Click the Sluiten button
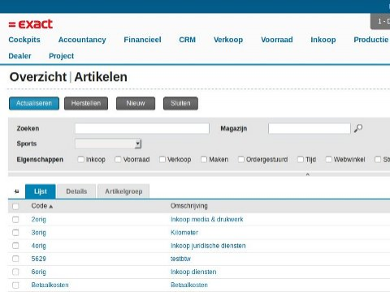Image resolution: width=390 pixels, height=292 pixels. pos(180,103)
